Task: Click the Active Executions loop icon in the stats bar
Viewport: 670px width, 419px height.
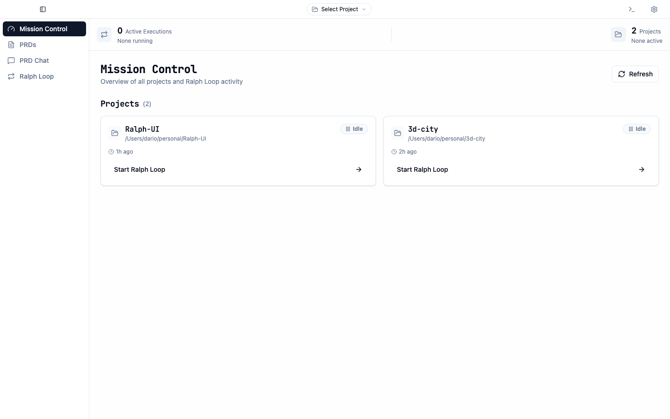Action: [104, 34]
